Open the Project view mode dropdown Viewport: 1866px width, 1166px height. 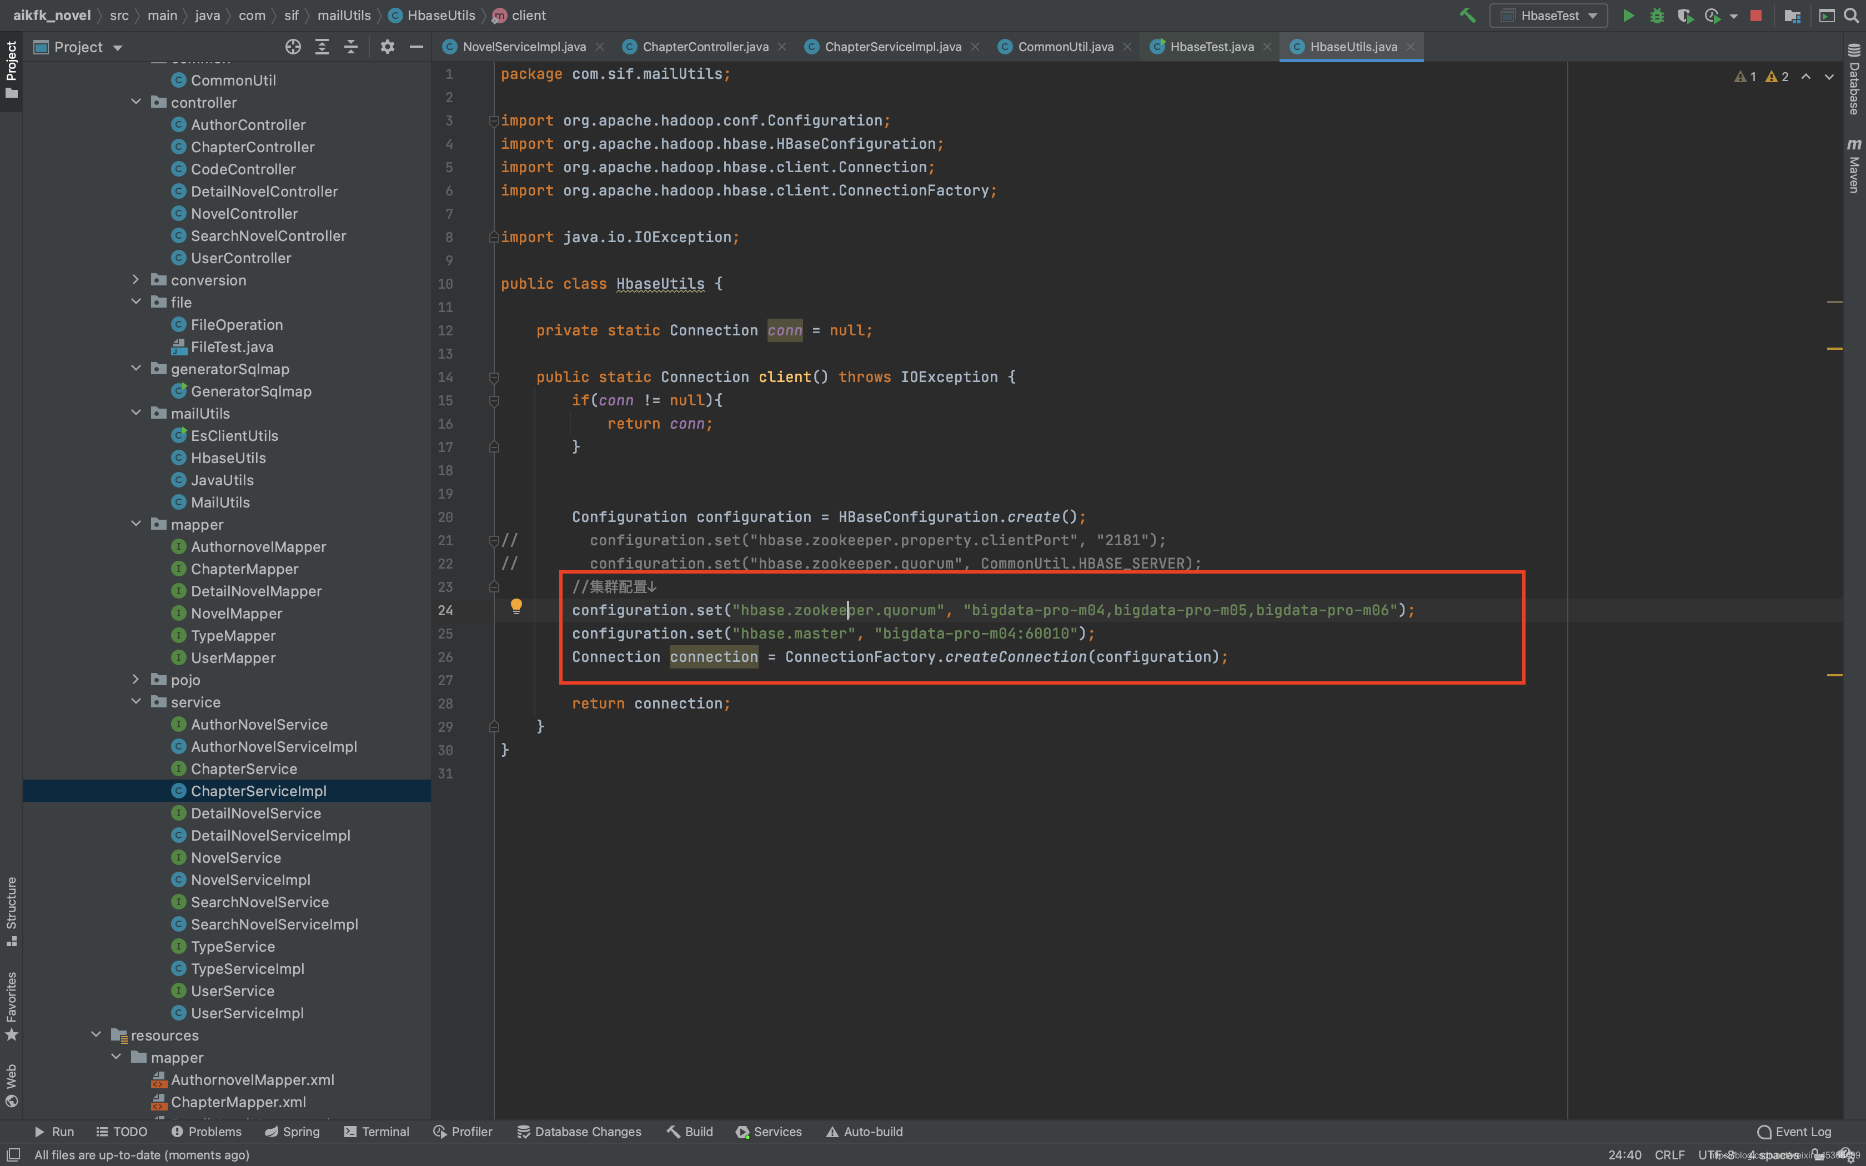(117, 48)
